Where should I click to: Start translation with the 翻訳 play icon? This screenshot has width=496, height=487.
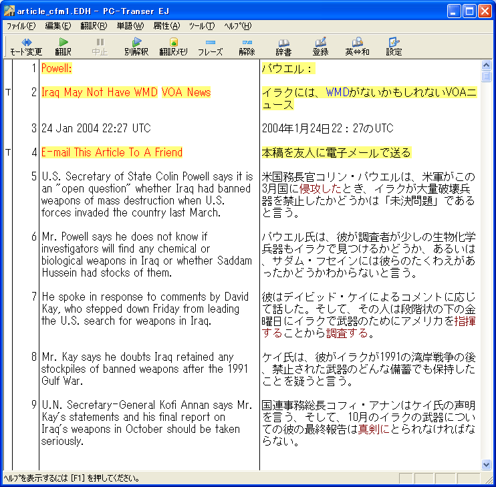coord(64,47)
